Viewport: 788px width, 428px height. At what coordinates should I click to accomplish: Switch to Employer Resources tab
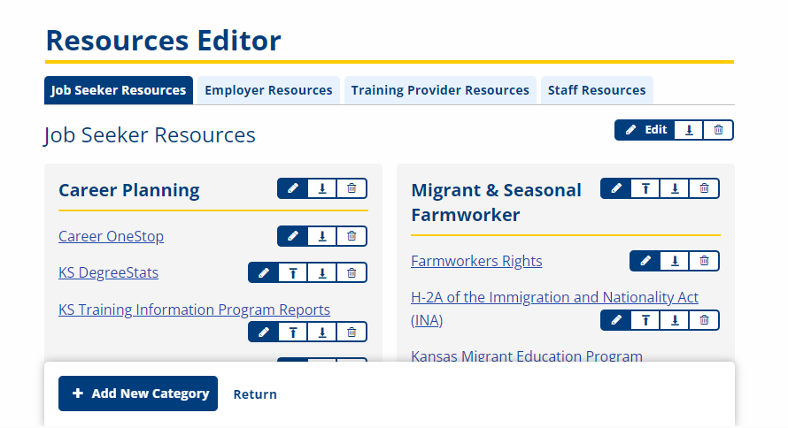268,90
